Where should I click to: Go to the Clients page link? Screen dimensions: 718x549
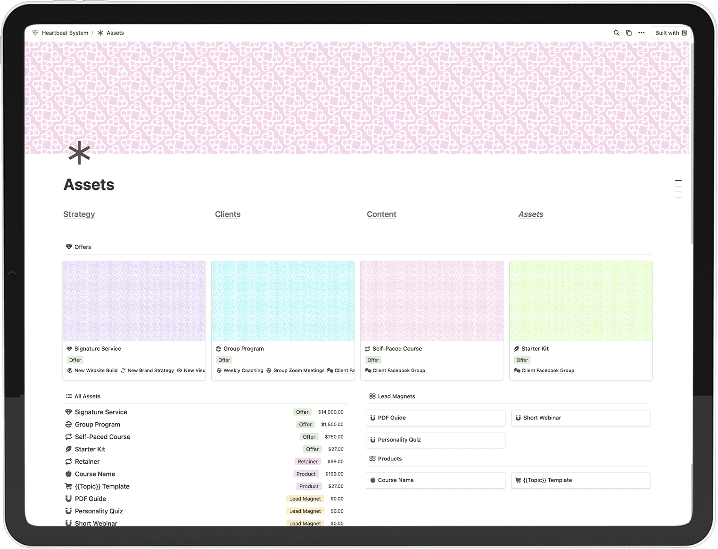(x=228, y=214)
